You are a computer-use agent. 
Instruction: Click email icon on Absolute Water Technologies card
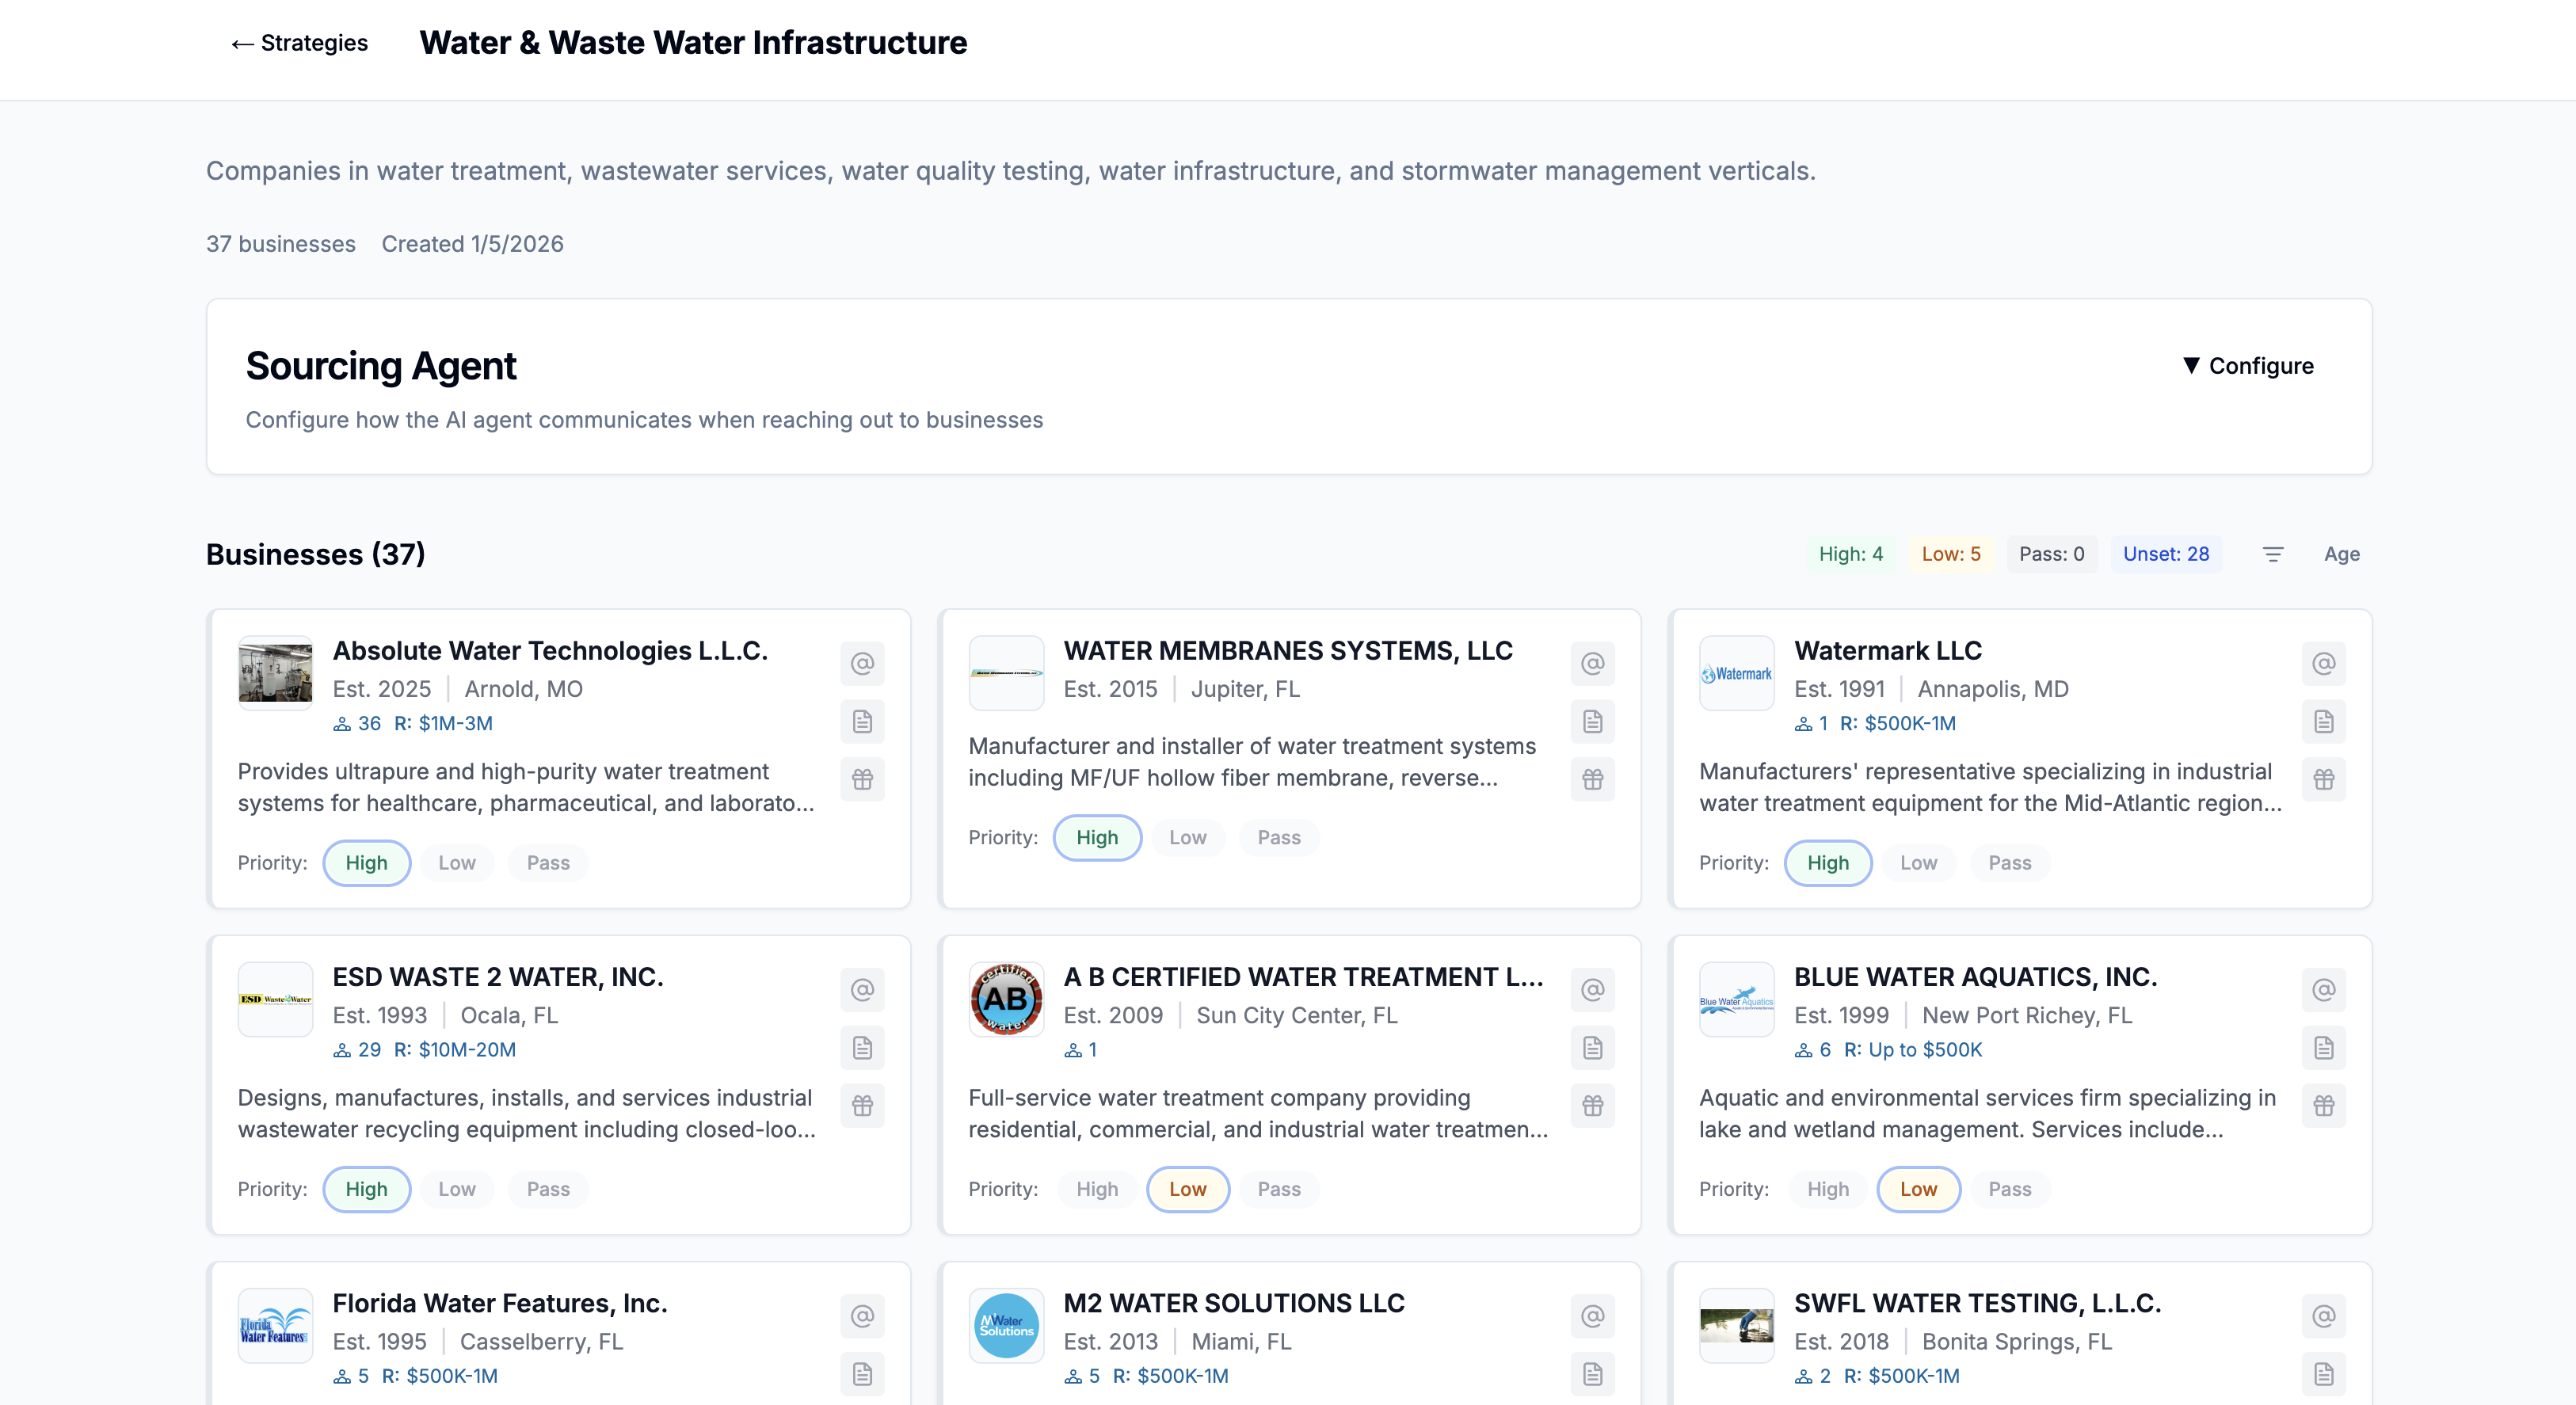pyautogui.click(x=862, y=664)
